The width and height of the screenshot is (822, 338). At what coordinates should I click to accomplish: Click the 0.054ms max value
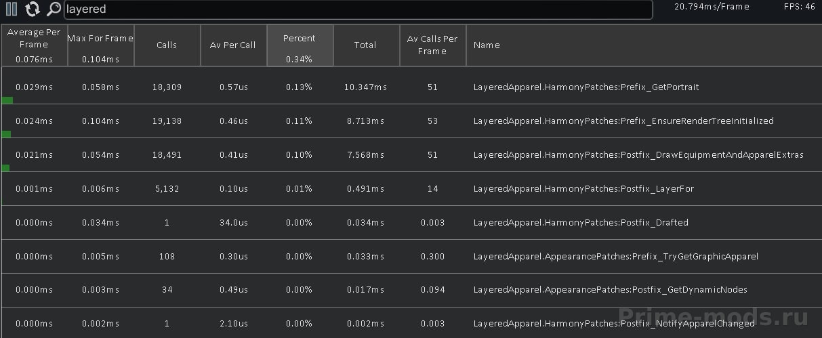(x=100, y=155)
